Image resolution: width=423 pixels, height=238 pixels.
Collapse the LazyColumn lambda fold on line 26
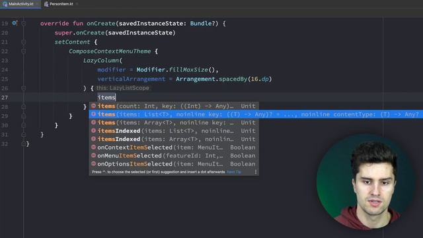[24, 88]
